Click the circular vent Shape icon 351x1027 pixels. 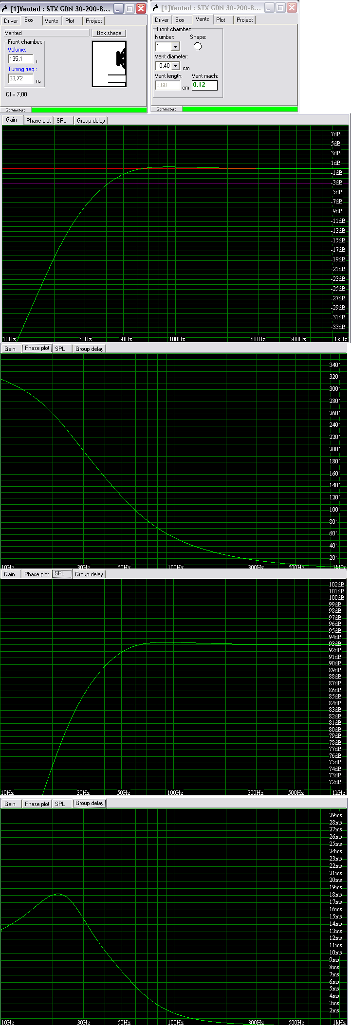198,46
